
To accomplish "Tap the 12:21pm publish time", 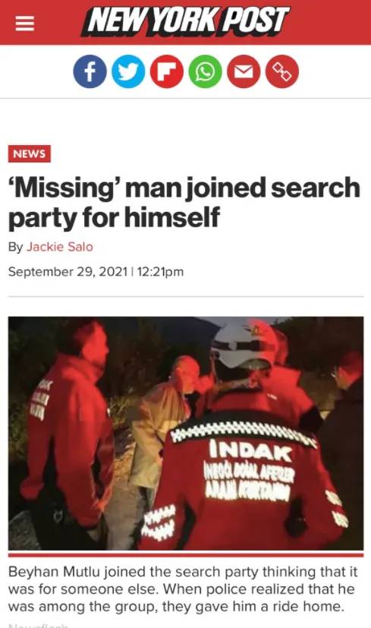I will coord(160,272).
